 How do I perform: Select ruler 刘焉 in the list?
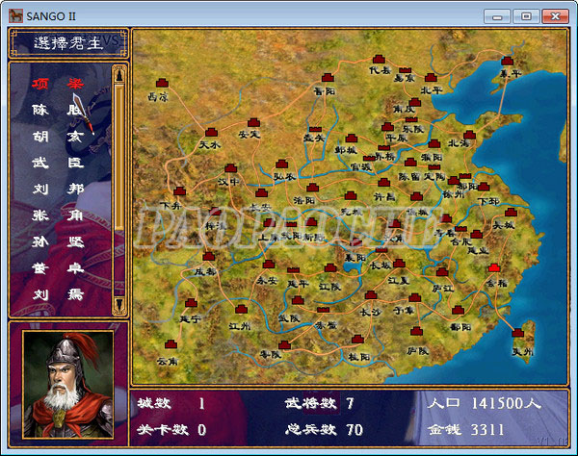click(x=58, y=294)
